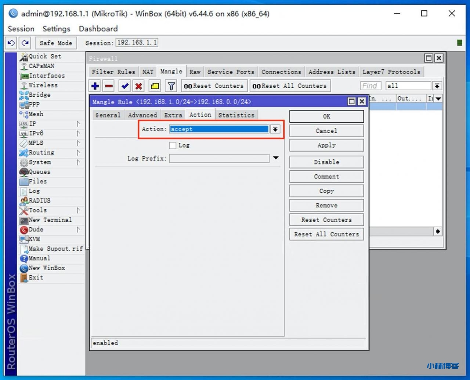Open New Terminal from sidebar
The height and width of the screenshot is (380, 470).
click(x=50, y=220)
